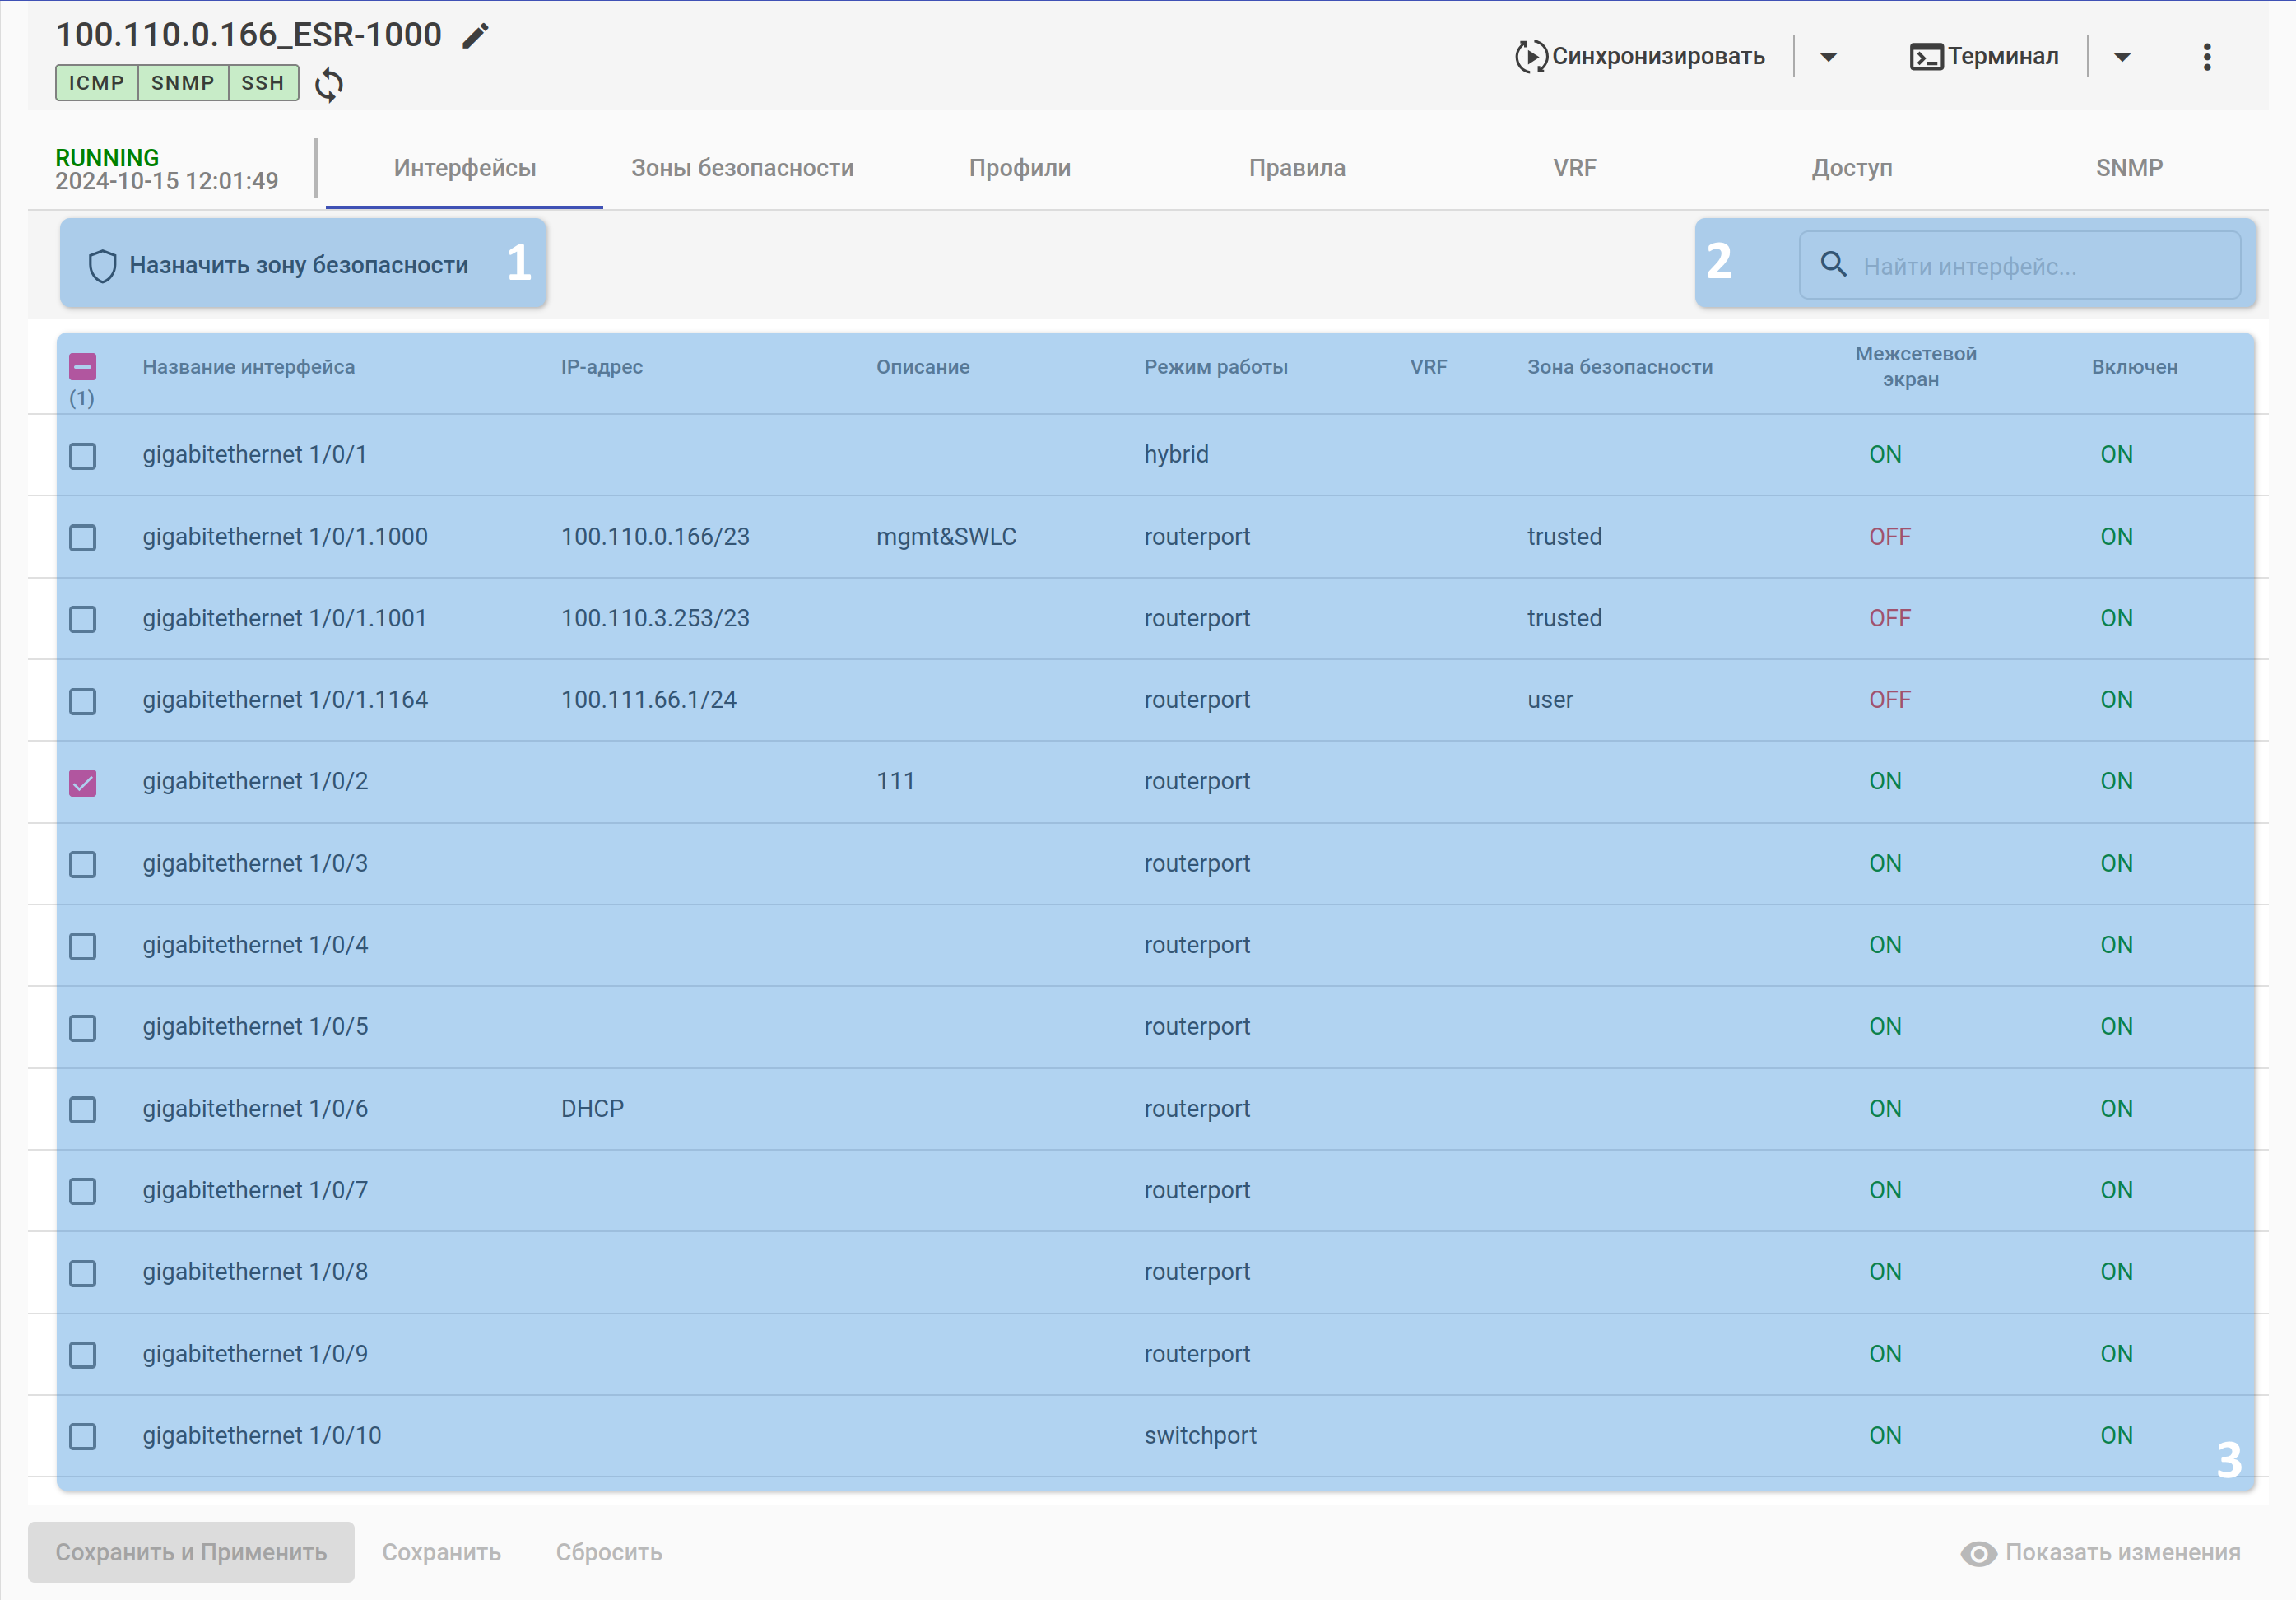Viewport: 2296px width, 1600px height.
Task: Switch to the Зоны безопасности tab
Action: (742, 168)
